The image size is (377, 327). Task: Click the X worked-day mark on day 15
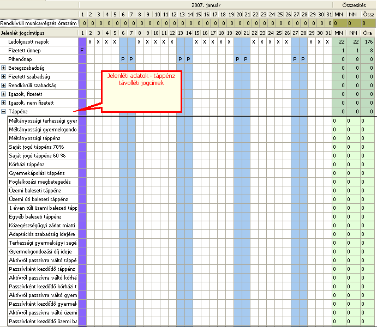click(x=196, y=42)
